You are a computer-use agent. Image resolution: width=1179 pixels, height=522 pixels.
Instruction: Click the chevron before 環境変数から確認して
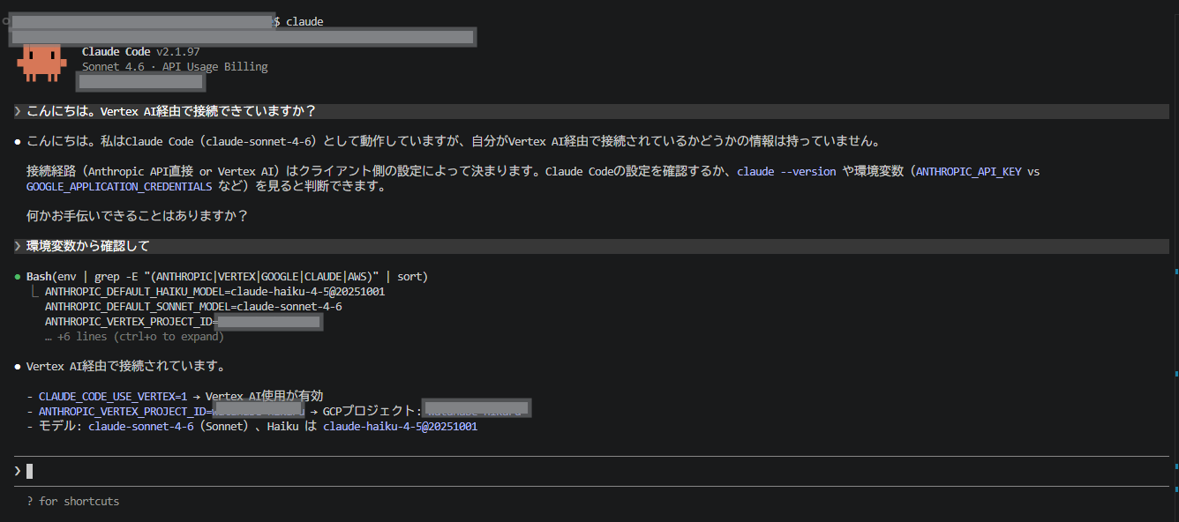click(x=16, y=246)
